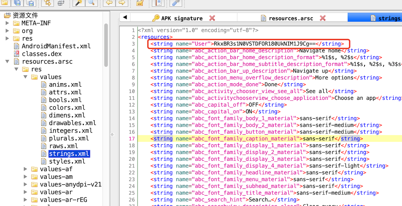Screen dimensions: 402x206
Task: Go back with the left arrow icon
Action: 109,2
